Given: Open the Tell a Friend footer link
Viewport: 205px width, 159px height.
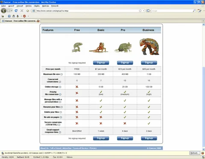Looking at the screenshot, I should 56,148.
